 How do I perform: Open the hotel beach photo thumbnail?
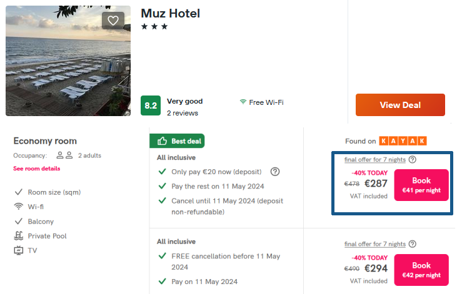(x=68, y=61)
